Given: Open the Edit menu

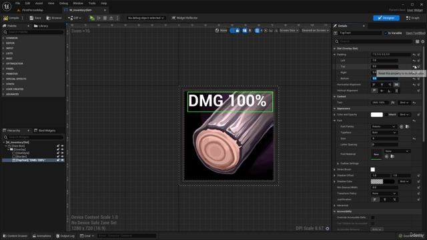Looking at the screenshot, I should (27, 3).
